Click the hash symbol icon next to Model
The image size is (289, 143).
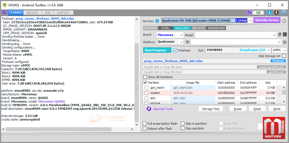tap(280, 35)
